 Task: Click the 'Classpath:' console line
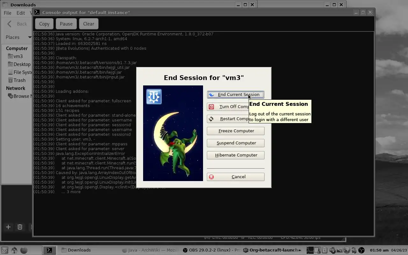[x=55, y=58]
